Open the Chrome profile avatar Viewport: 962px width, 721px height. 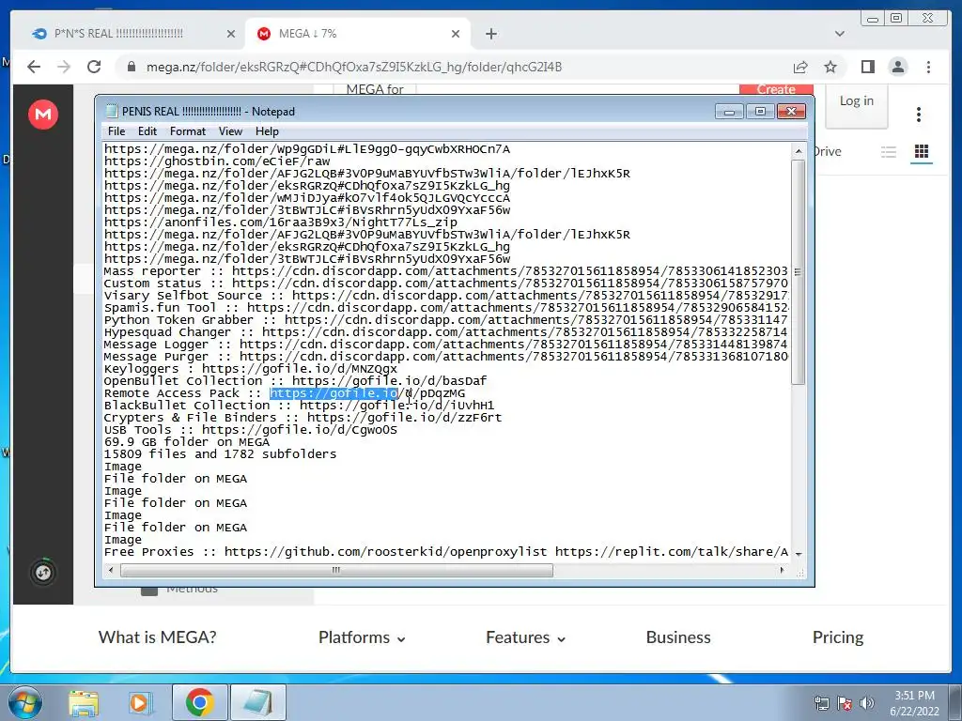pyautogui.click(x=897, y=67)
